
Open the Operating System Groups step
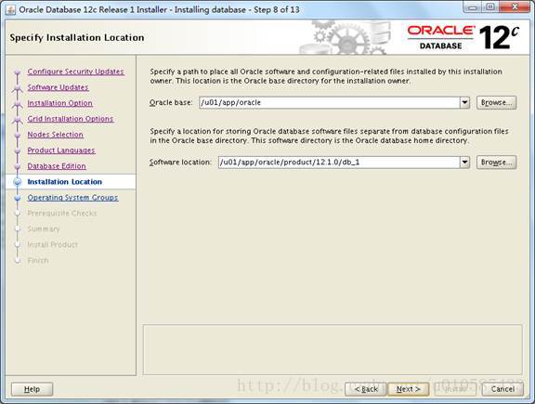click(72, 198)
